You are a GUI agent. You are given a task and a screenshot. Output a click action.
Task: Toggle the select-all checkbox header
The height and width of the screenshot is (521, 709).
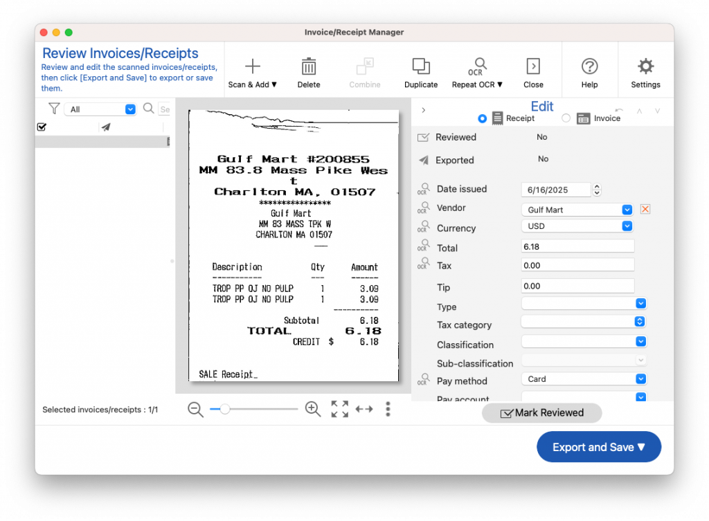tap(42, 127)
